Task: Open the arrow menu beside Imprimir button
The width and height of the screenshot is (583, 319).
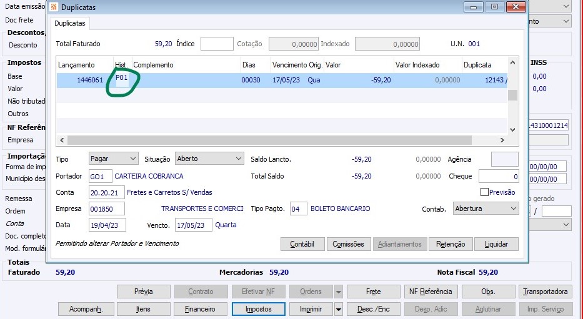Action: coord(338,309)
